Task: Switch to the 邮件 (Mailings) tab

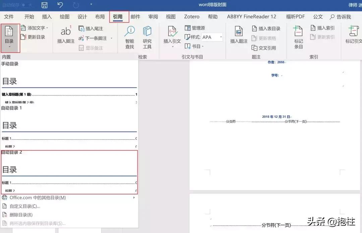Action: (x=135, y=16)
